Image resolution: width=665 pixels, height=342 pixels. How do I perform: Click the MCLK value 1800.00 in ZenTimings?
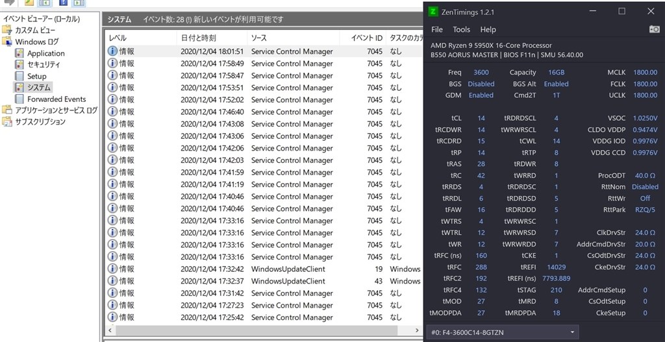(x=645, y=73)
